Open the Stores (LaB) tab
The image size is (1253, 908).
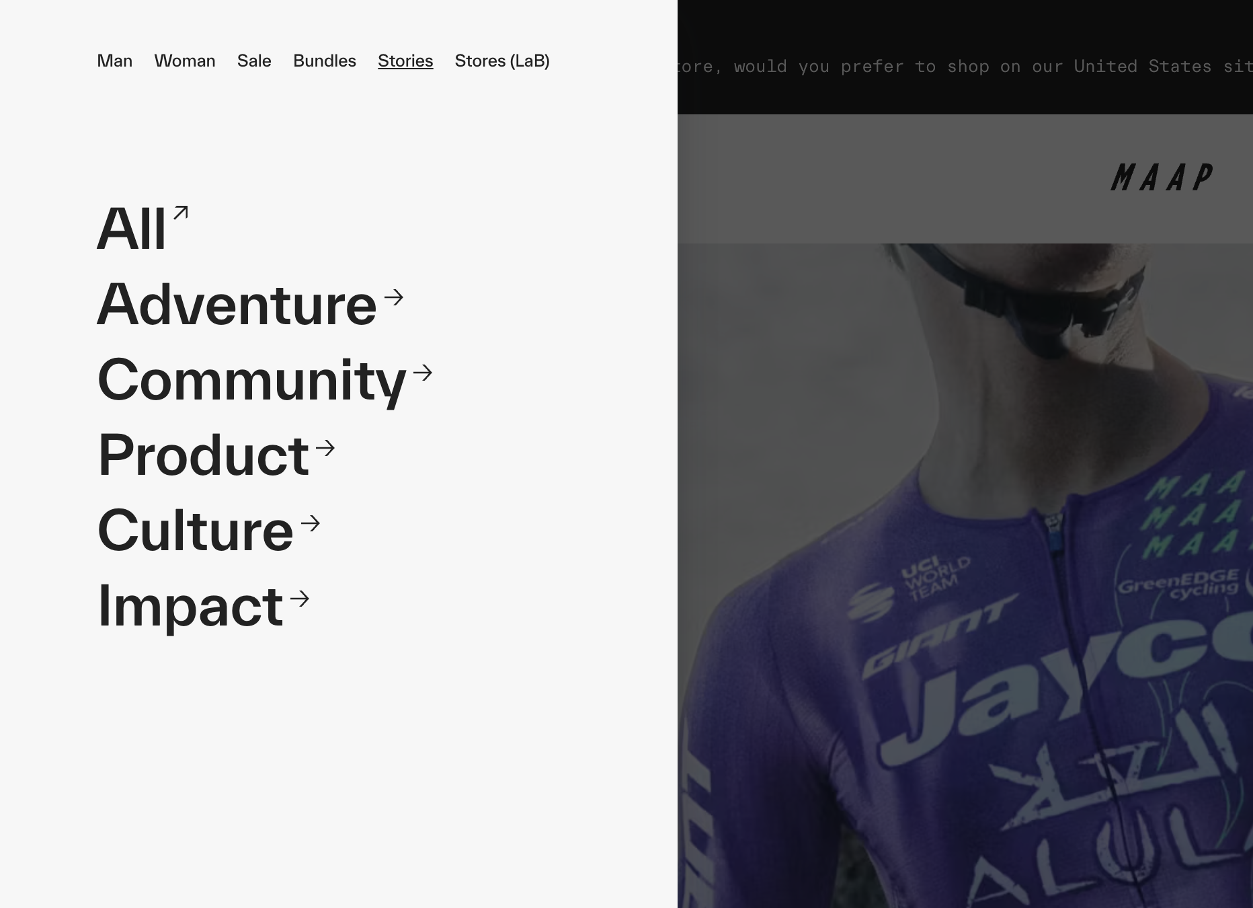coord(502,61)
